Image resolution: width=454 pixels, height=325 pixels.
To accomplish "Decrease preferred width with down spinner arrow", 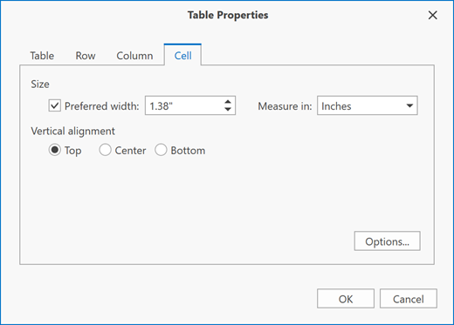I will click(x=228, y=110).
